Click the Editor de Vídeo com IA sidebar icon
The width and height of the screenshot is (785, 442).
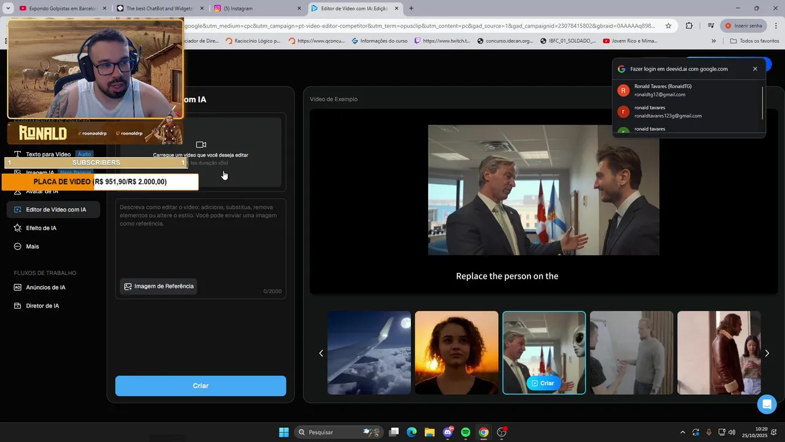click(17, 209)
